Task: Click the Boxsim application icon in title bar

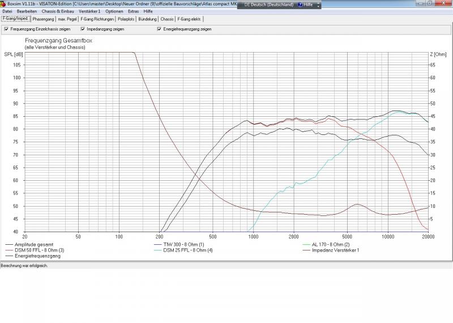Action: coord(3,4)
